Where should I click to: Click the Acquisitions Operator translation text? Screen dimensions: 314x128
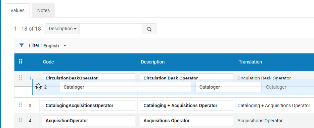(260, 121)
